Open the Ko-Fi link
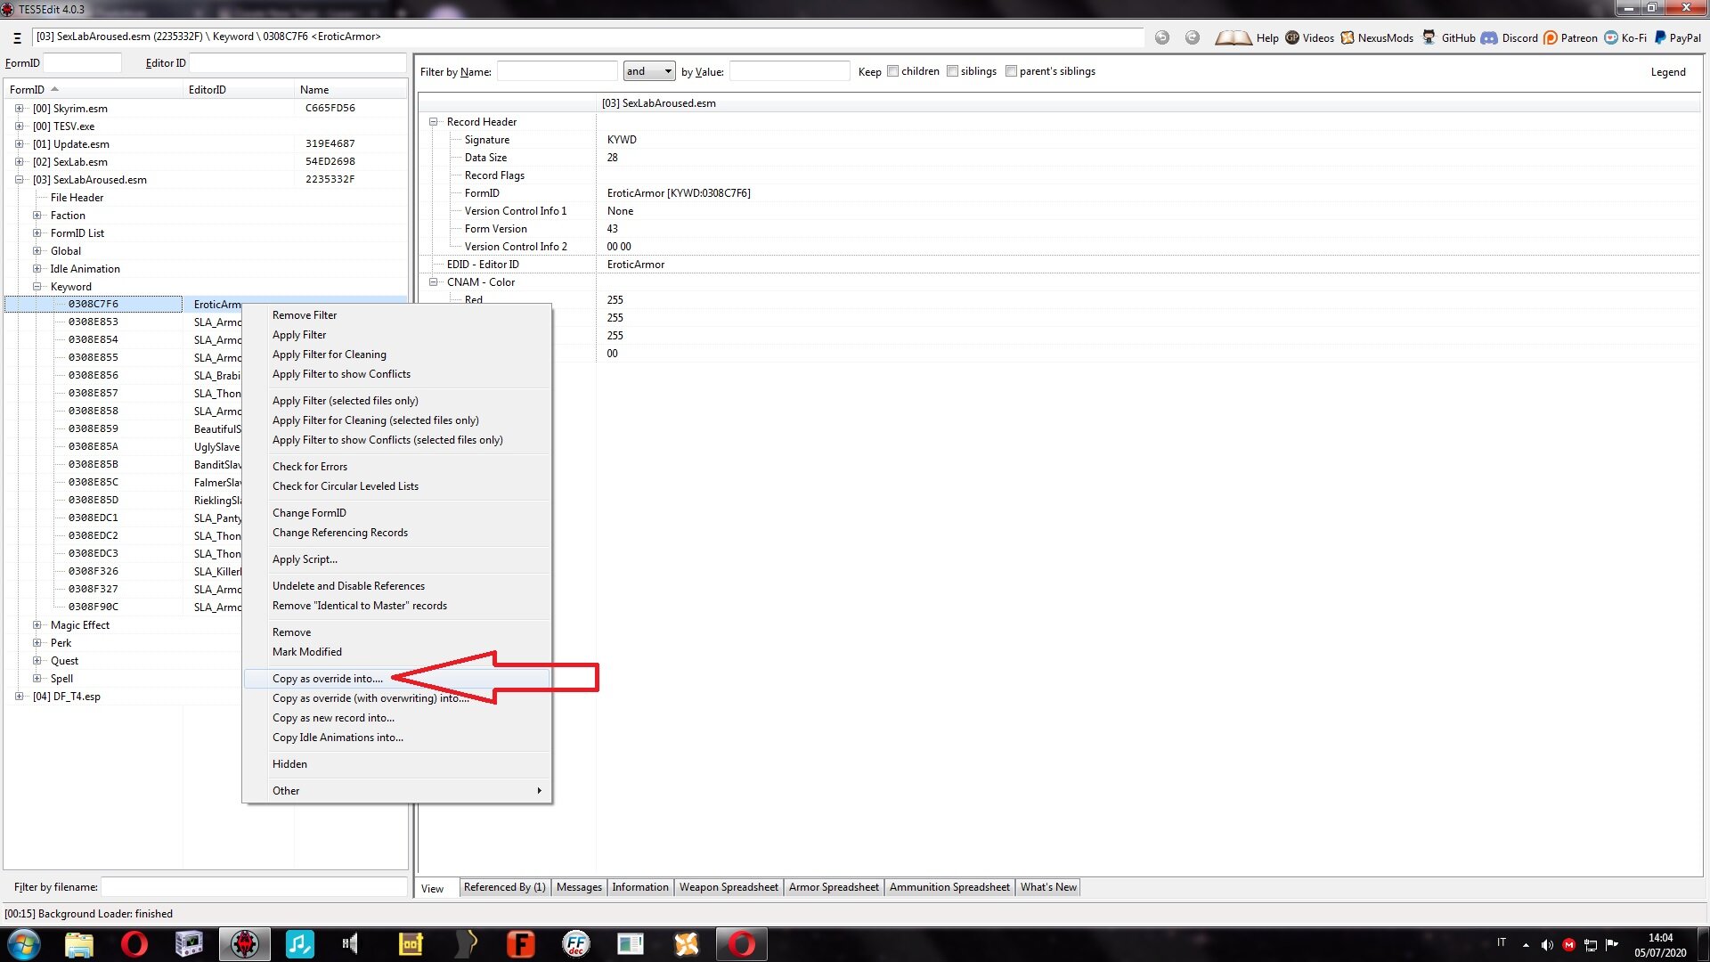 point(1625,37)
